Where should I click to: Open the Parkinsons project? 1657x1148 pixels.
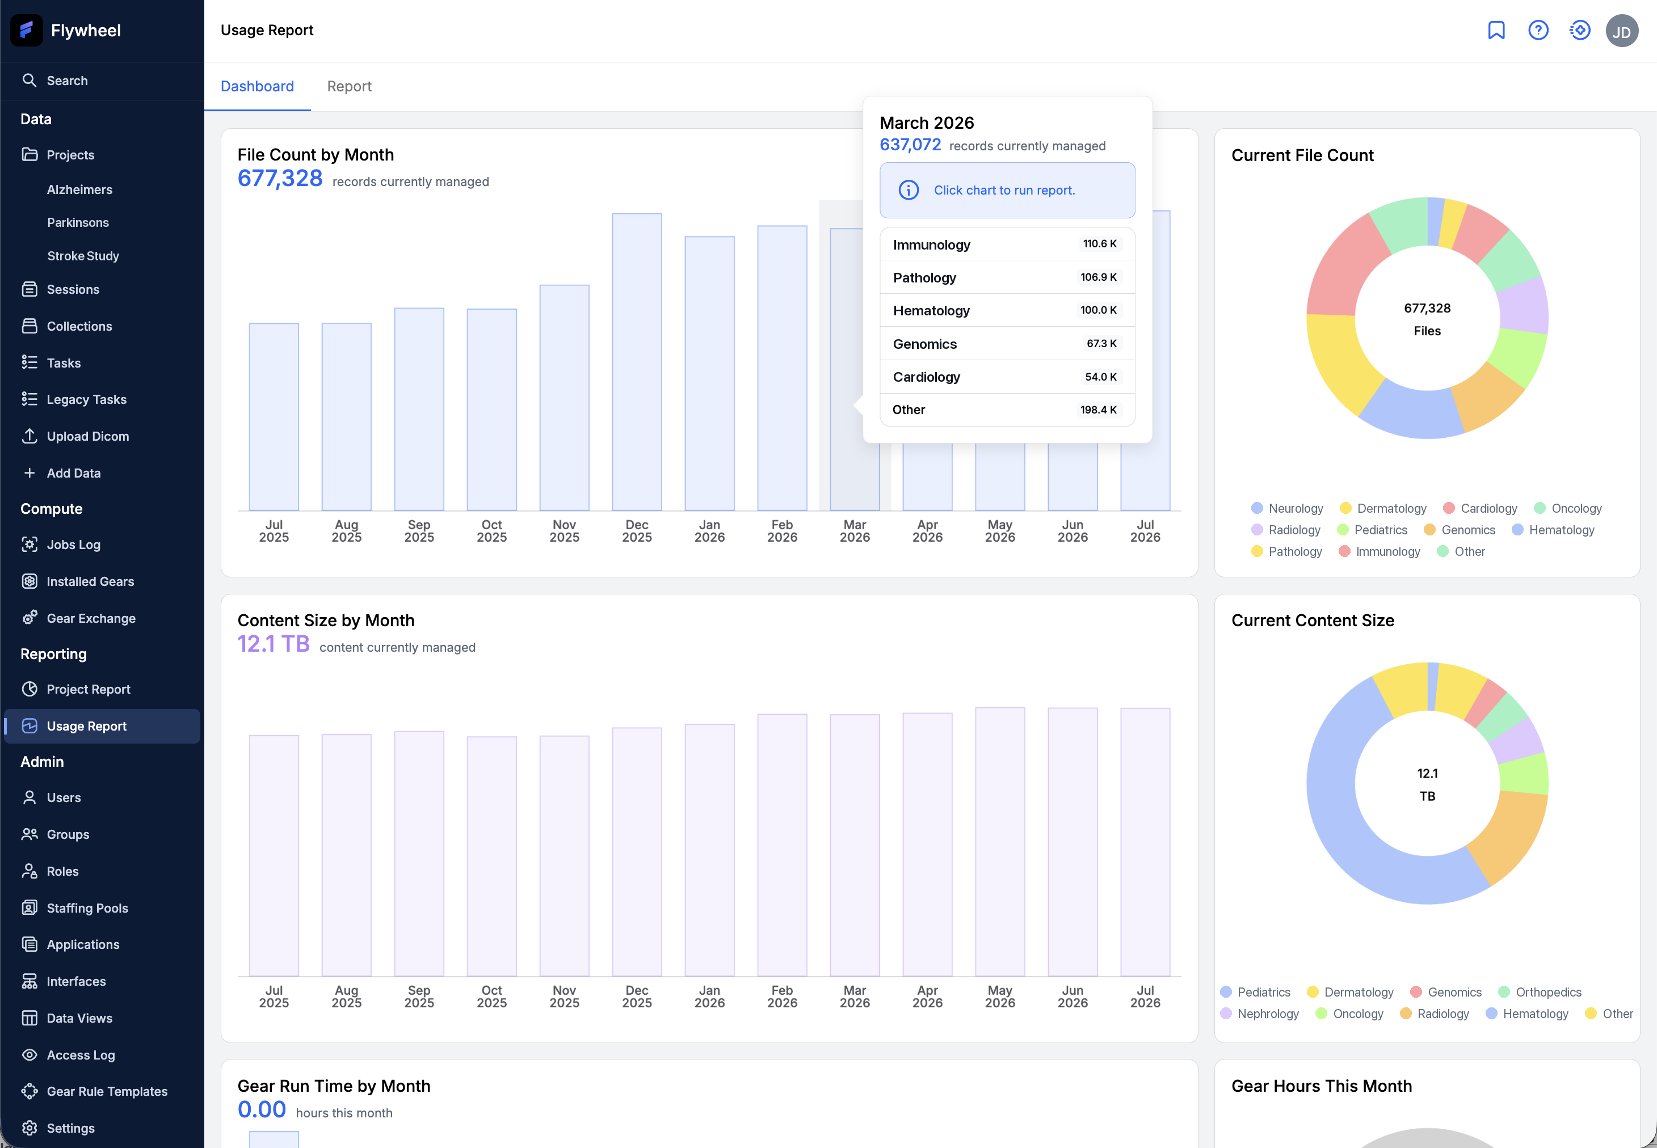pos(78,222)
